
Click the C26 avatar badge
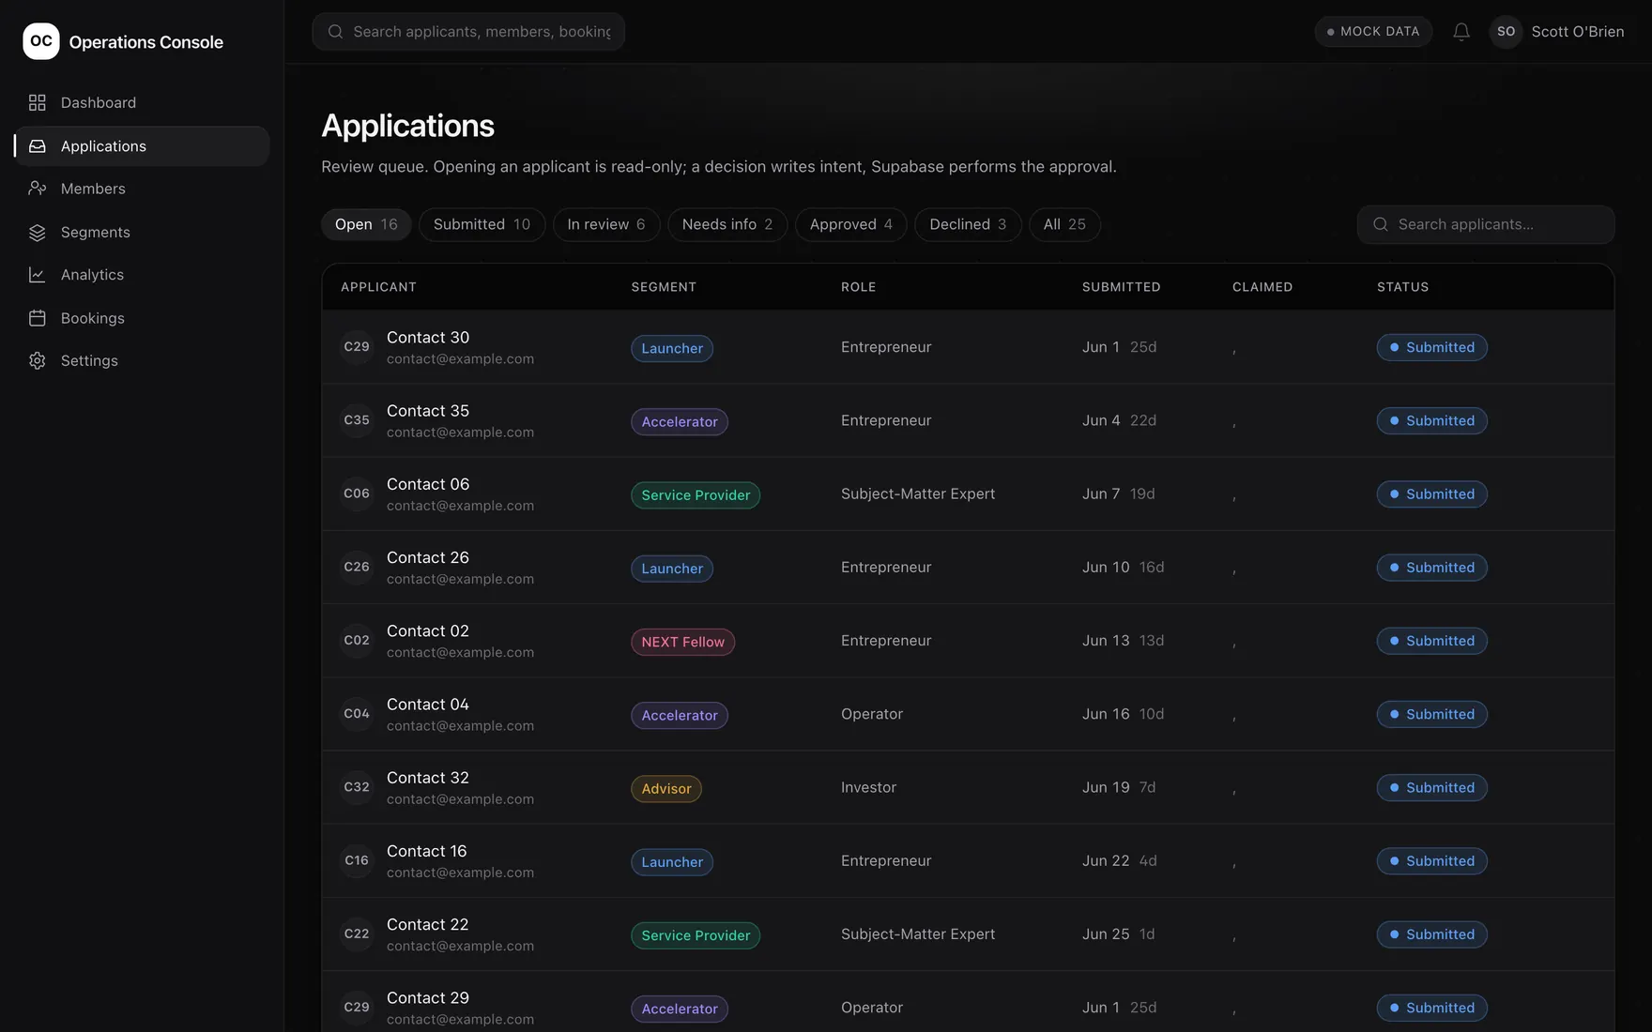pos(357,567)
